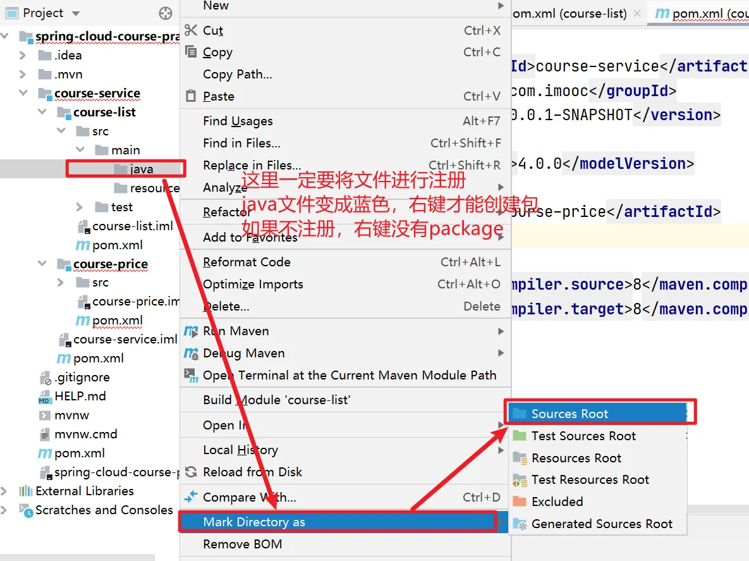
Task: Select course-price.iml file in tree
Action: click(128, 301)
